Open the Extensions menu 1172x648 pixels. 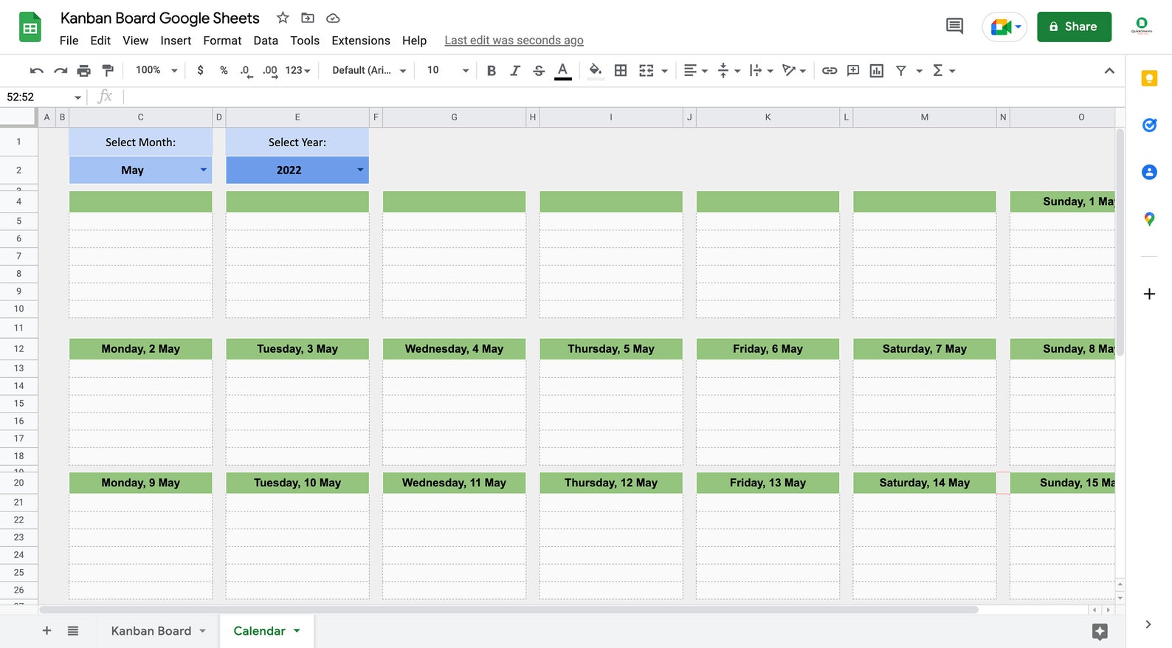tap(361, 41)
